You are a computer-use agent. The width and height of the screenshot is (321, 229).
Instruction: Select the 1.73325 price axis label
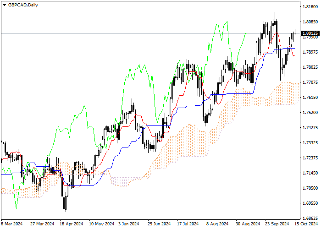[310, 143]
